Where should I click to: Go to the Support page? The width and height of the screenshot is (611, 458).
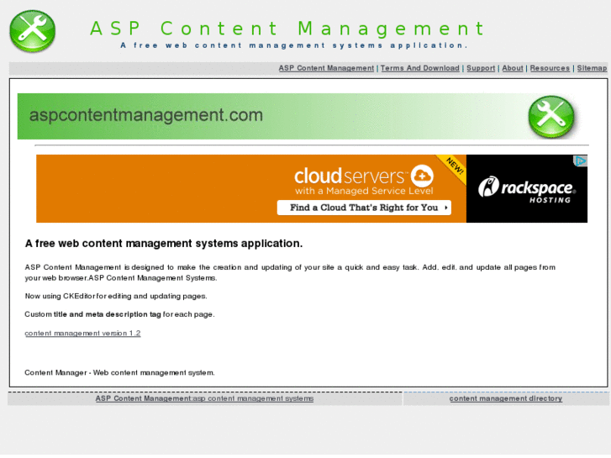coord(481,68)
